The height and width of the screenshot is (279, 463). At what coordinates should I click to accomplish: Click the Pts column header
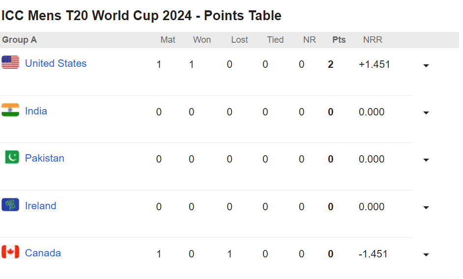[339, 40]
